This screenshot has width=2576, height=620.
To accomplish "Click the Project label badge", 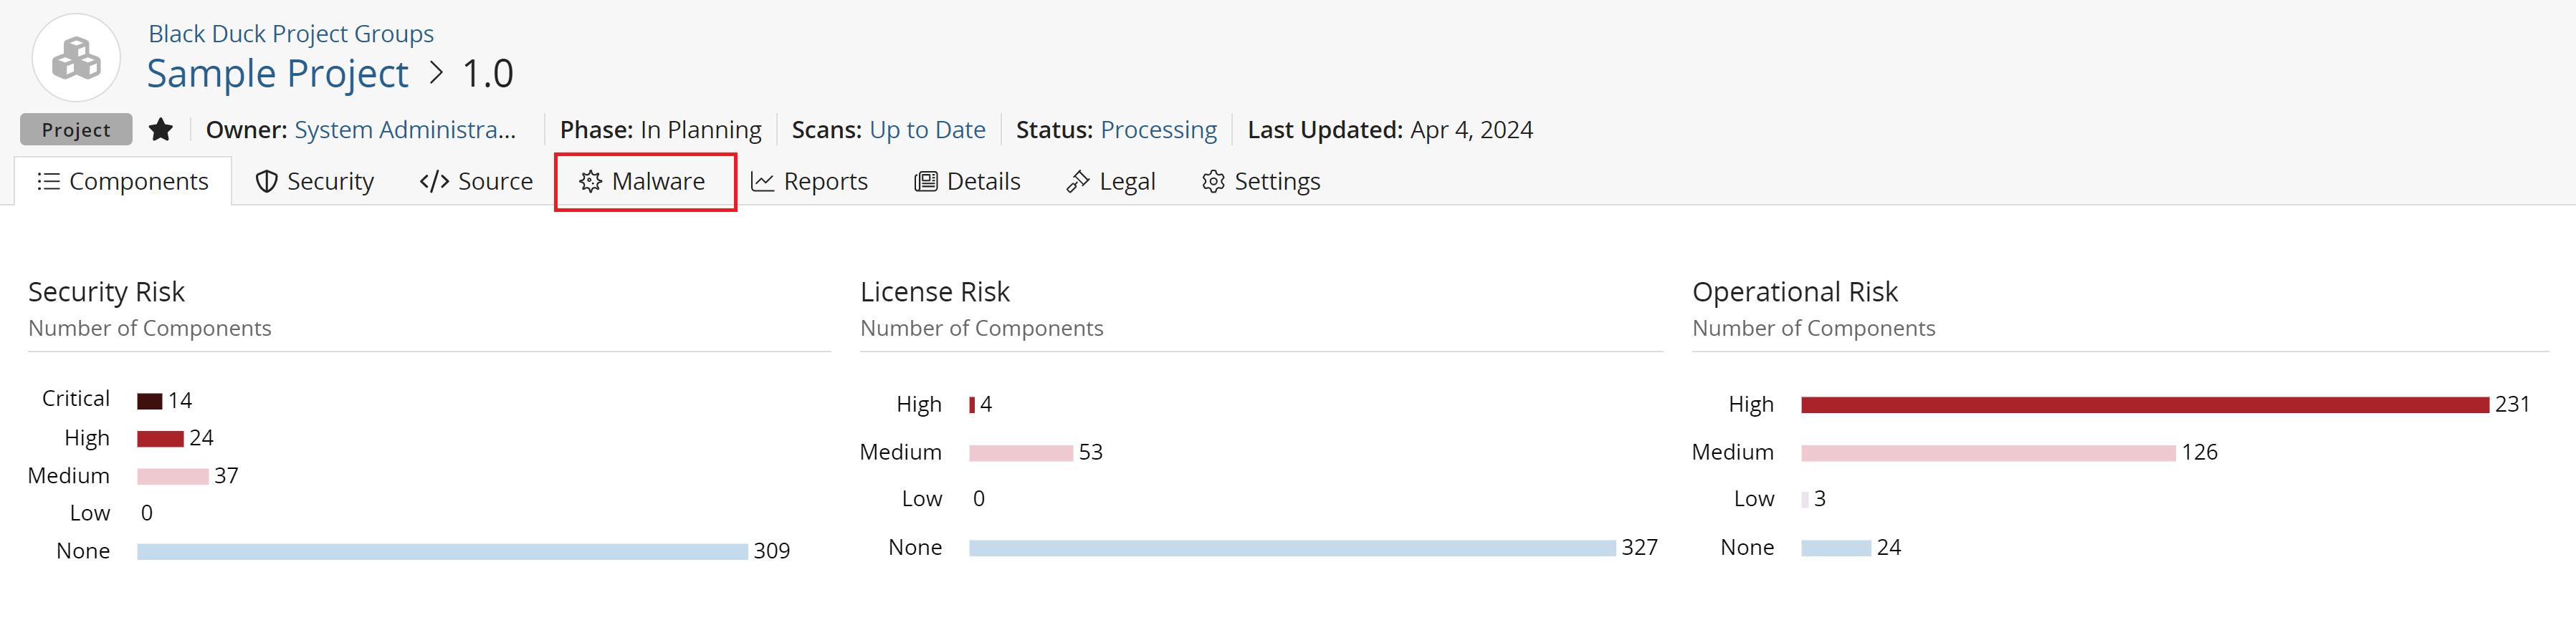I will coord(76,130).
